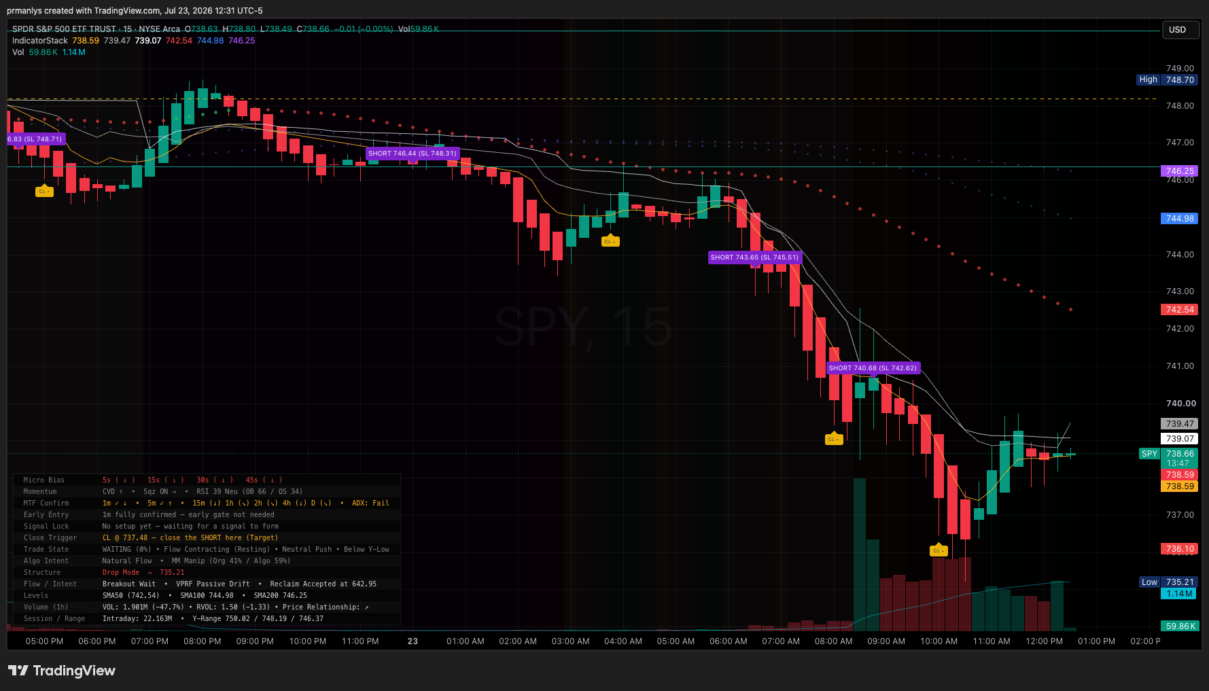Click the Trade State WAITING text
Viewport: 1209px width, 691px height.
pos(246,550)
